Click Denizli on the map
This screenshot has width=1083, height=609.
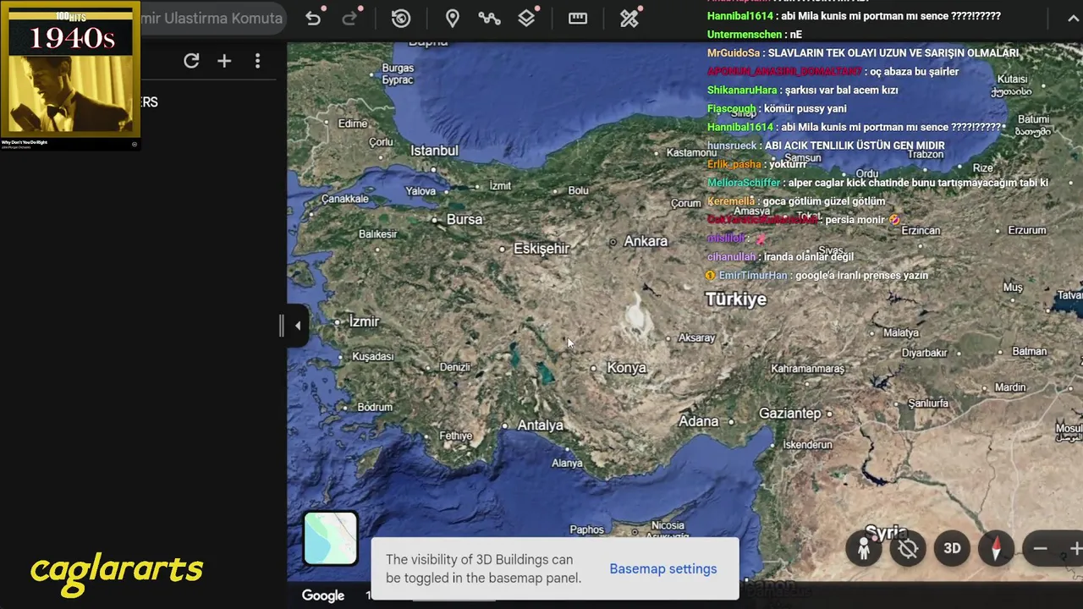[x=454, y=367]
